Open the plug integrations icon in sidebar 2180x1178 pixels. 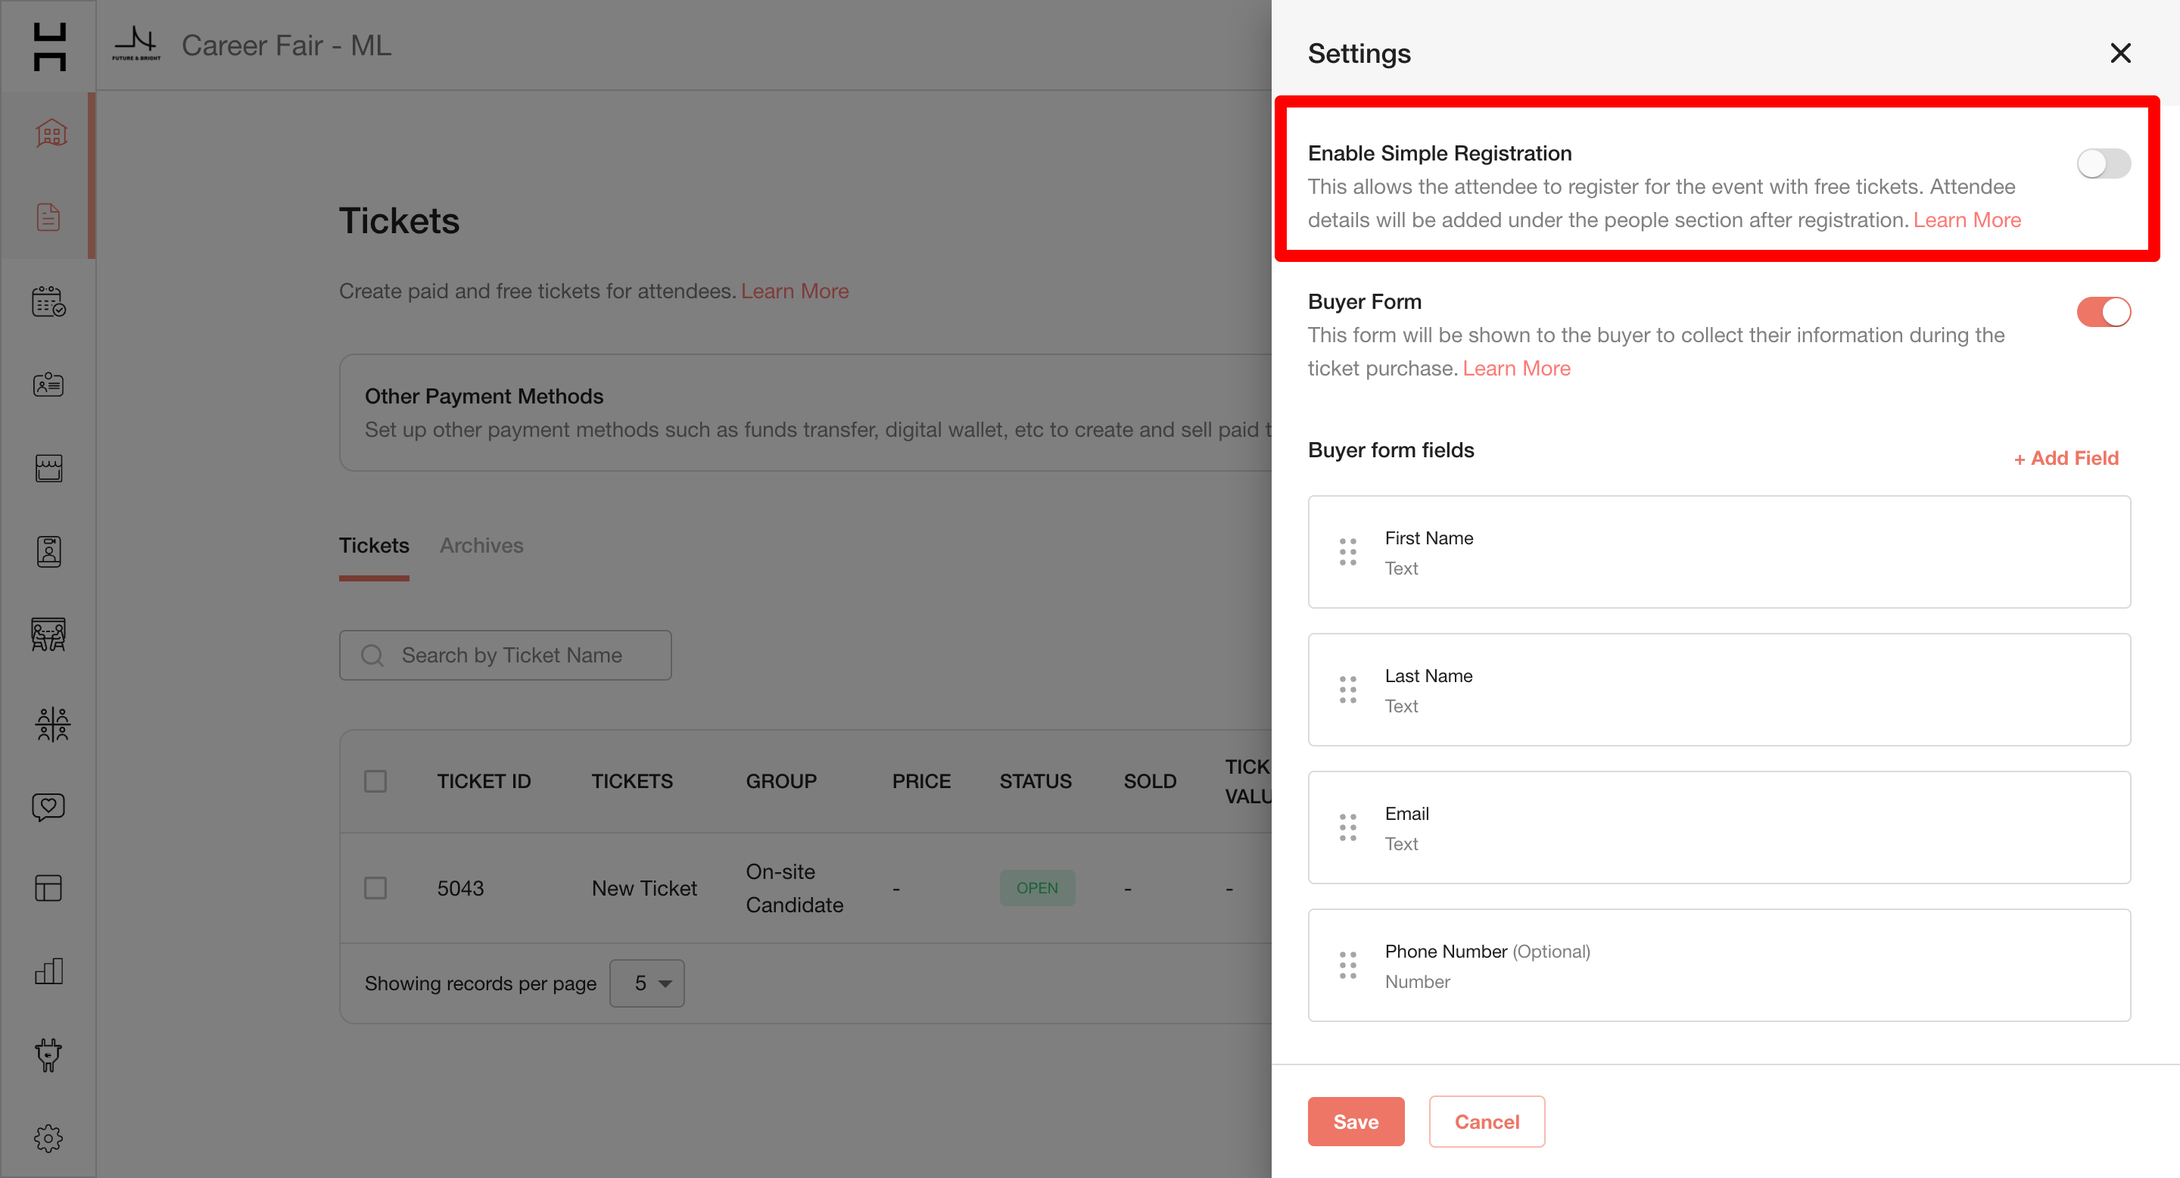pyautogui.click(x=48, y=1055)
